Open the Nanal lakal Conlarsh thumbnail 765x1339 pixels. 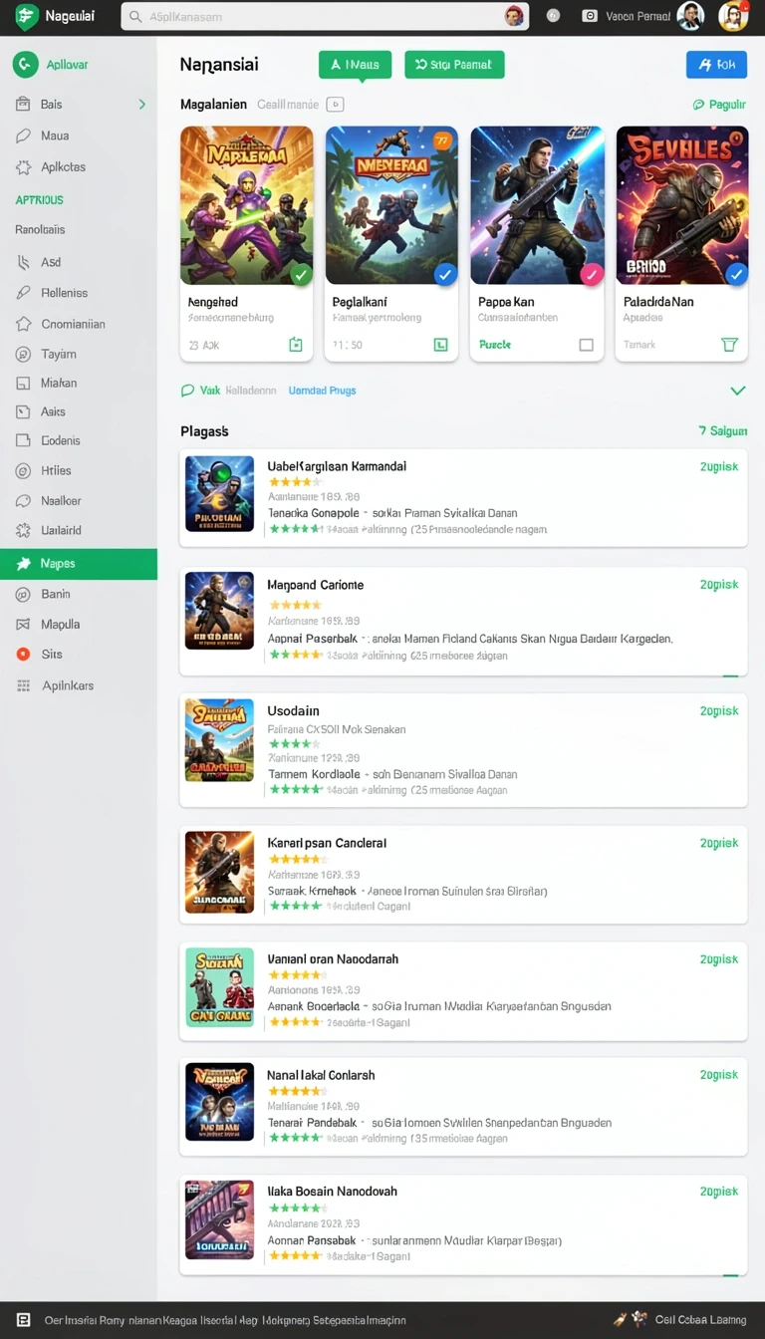(219, 1101)
